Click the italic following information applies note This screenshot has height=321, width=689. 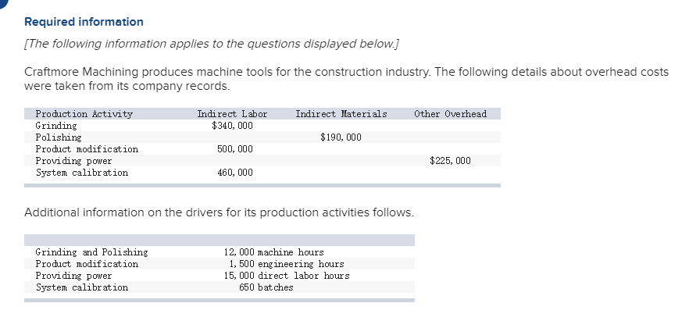point(212,44)
